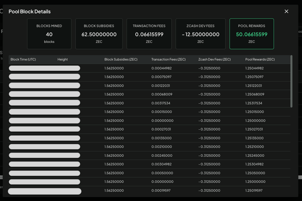Click block subsidy in the 0.00317534 fee row
302x201 pixels.
click(x=114, y=103)
